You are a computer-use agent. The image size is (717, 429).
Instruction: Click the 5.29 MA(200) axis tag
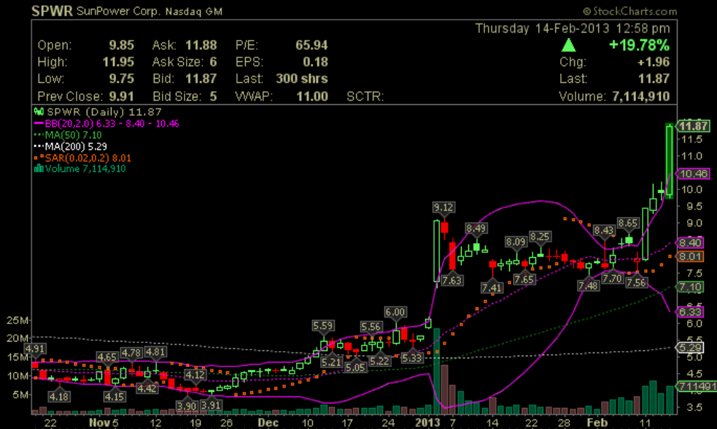pyautogui.click(x=690, y=347)
